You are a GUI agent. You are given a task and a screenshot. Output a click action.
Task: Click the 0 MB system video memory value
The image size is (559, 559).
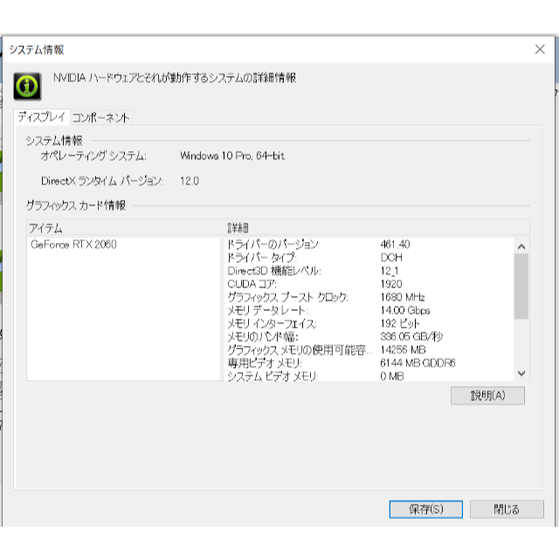click(x=392, y=376)
